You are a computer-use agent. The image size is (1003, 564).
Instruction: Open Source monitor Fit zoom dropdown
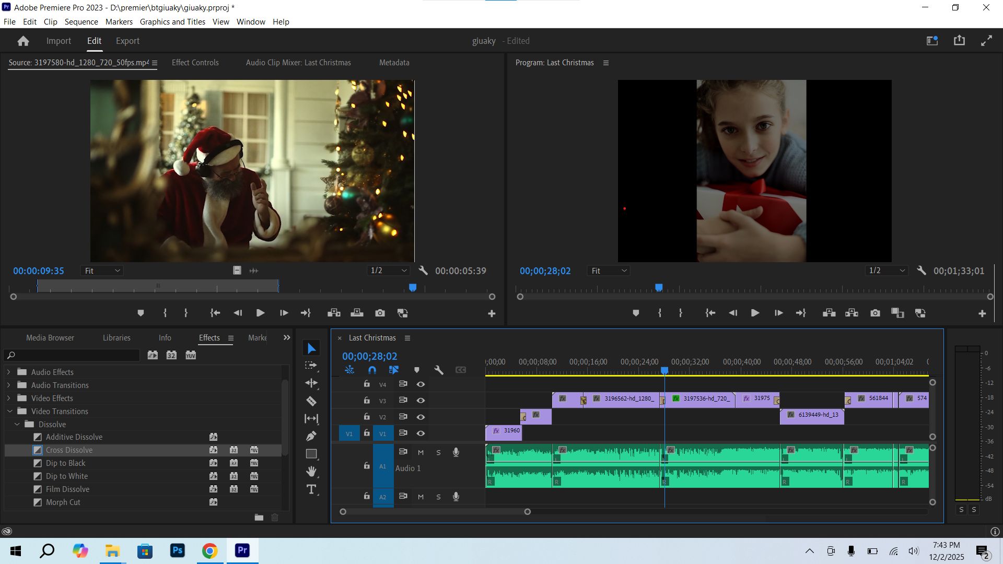point(102,271)
